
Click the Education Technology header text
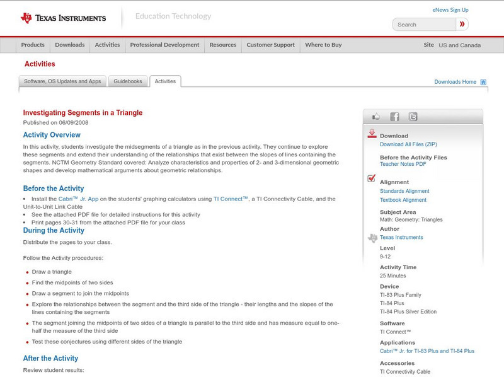[x=173, y=16]
